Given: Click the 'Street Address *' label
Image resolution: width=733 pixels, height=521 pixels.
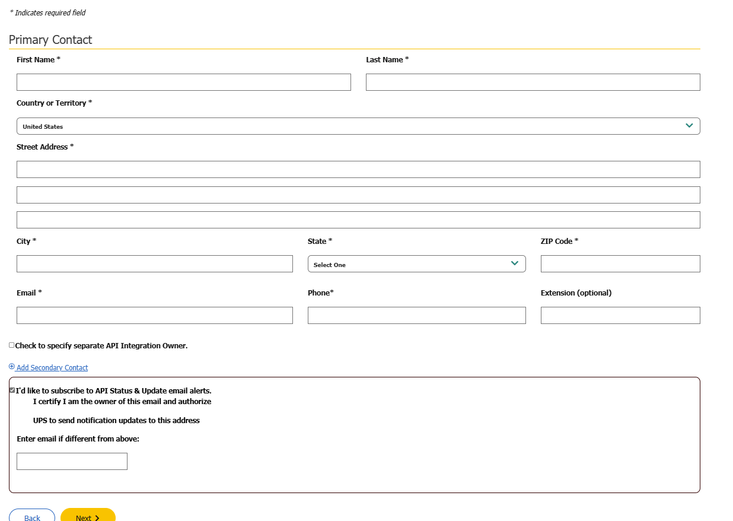Looking at the screenshot, I should (45, 147).
